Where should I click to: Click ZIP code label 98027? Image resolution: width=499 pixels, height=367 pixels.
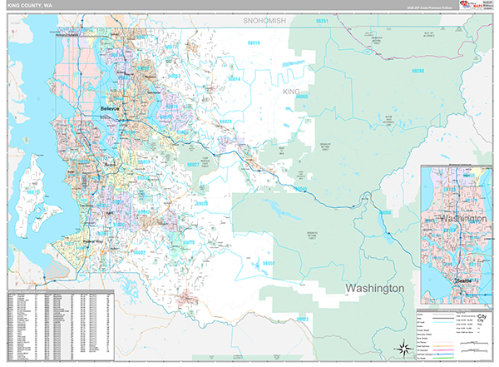[x=193, y=165]
